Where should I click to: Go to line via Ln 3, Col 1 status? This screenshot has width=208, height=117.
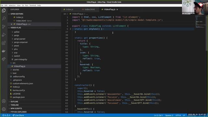(158, 115)
